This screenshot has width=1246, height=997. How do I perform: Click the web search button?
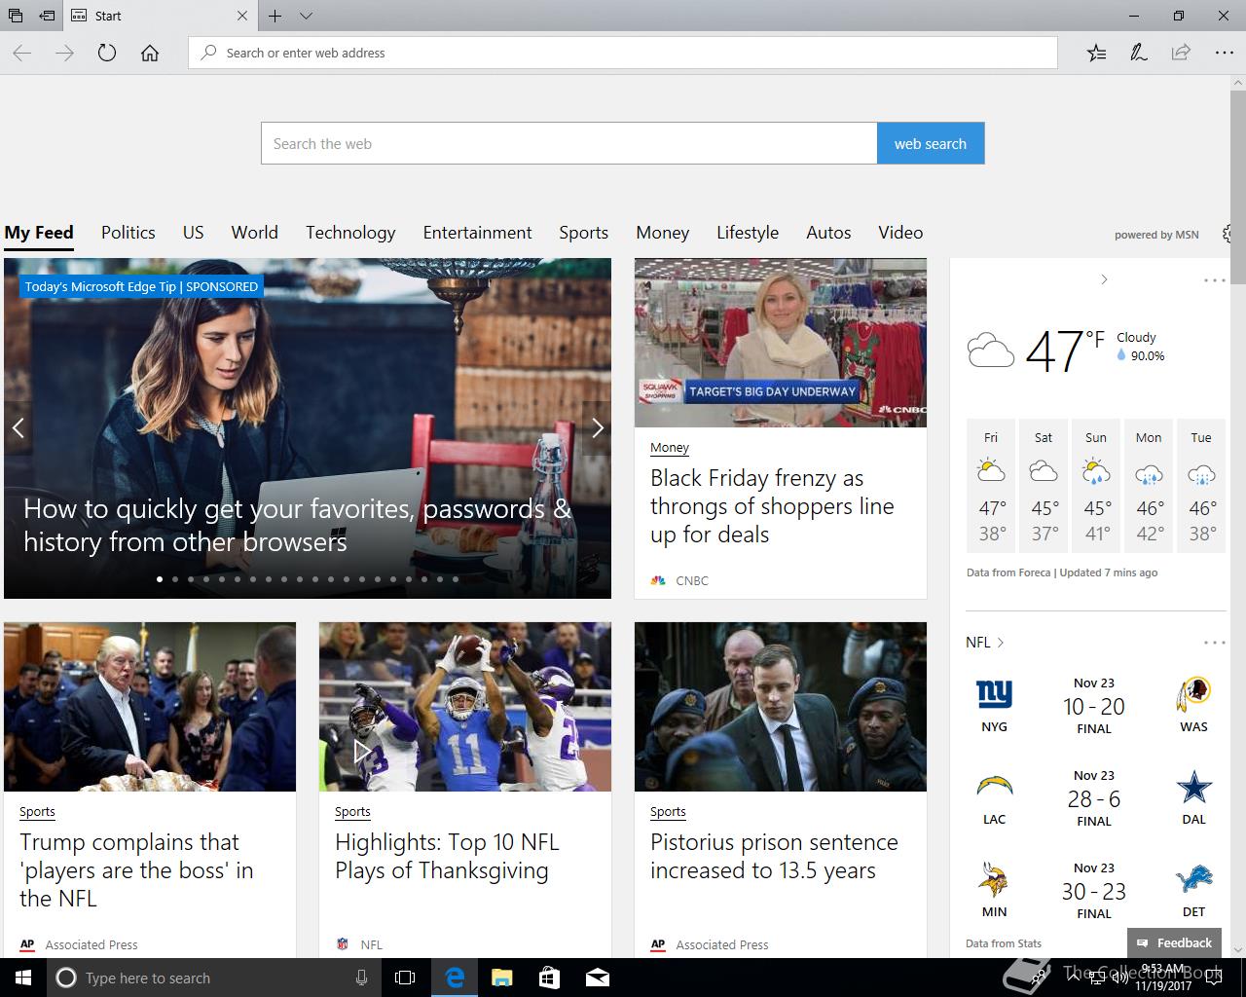tap(931, 143)
